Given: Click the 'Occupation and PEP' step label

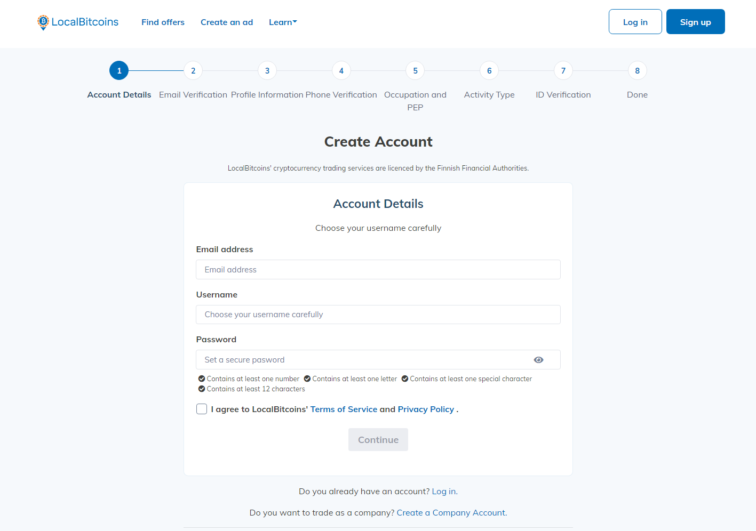Looking at the screenshot, I should [415, 101].
